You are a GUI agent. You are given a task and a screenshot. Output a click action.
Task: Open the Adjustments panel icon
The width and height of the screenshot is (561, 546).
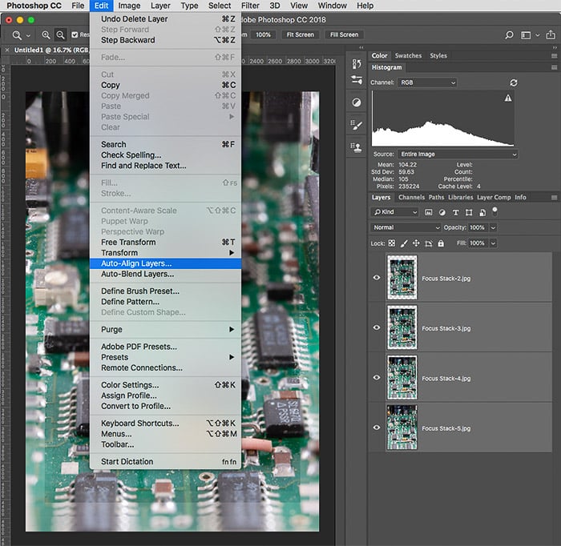coord(357,102)
